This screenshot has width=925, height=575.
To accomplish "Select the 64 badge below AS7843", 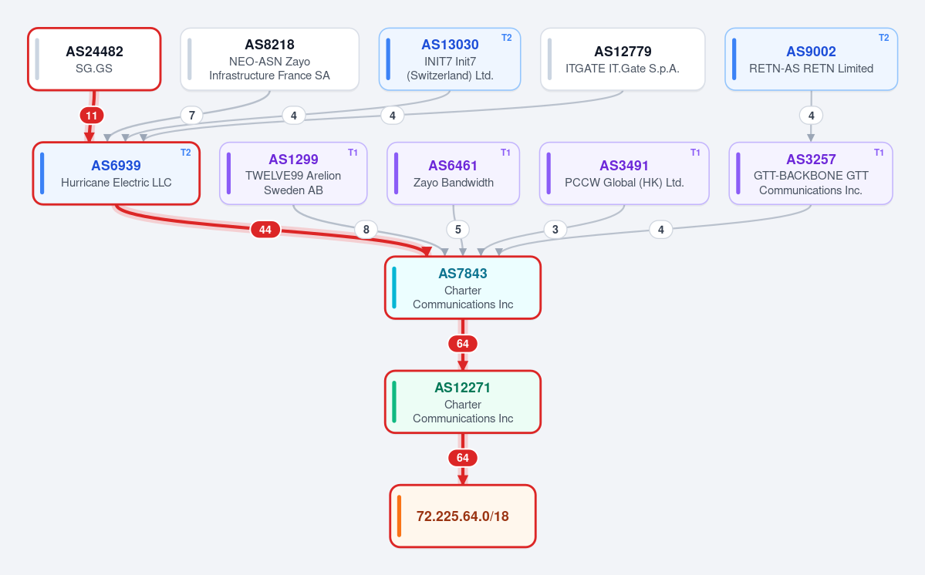I will tap(463, 344).
